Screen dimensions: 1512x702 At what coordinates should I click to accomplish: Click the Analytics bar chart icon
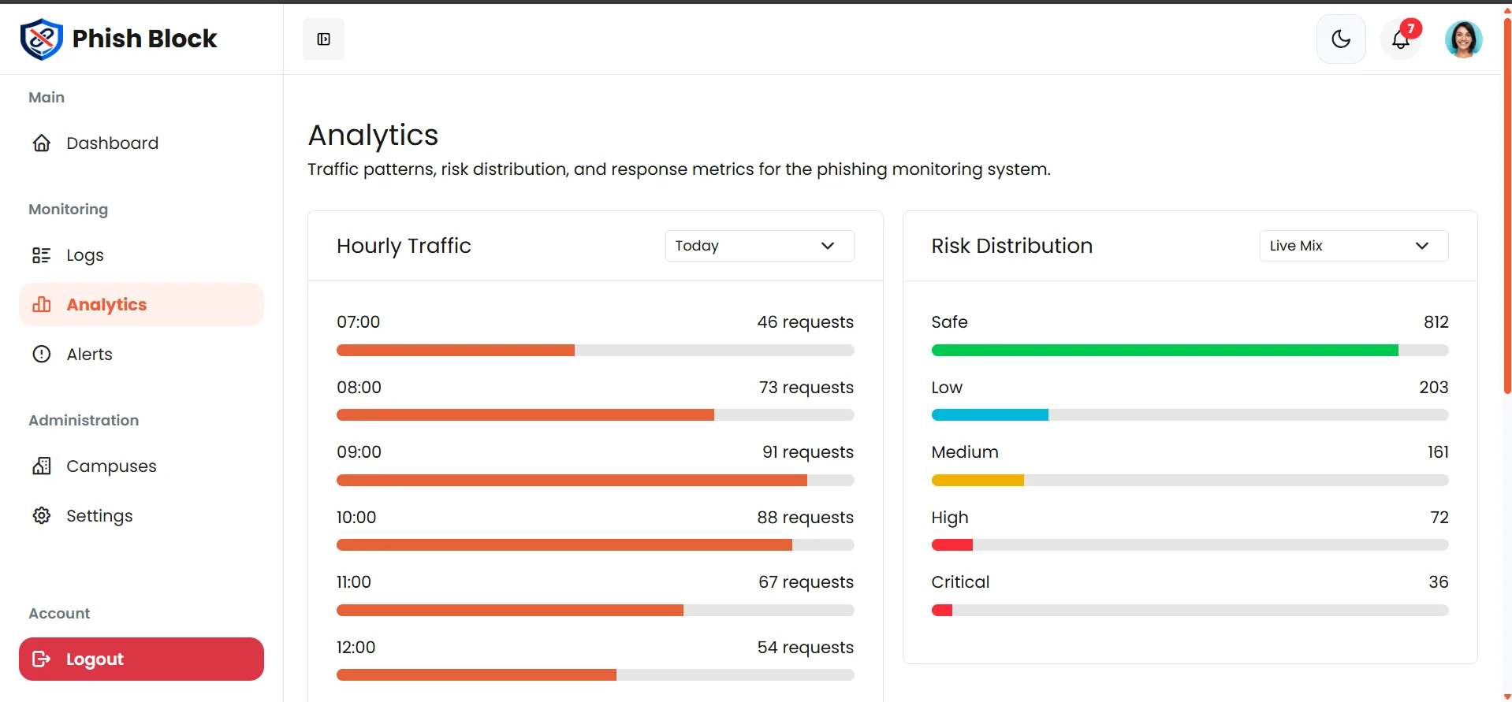click(x=42, y=304)
